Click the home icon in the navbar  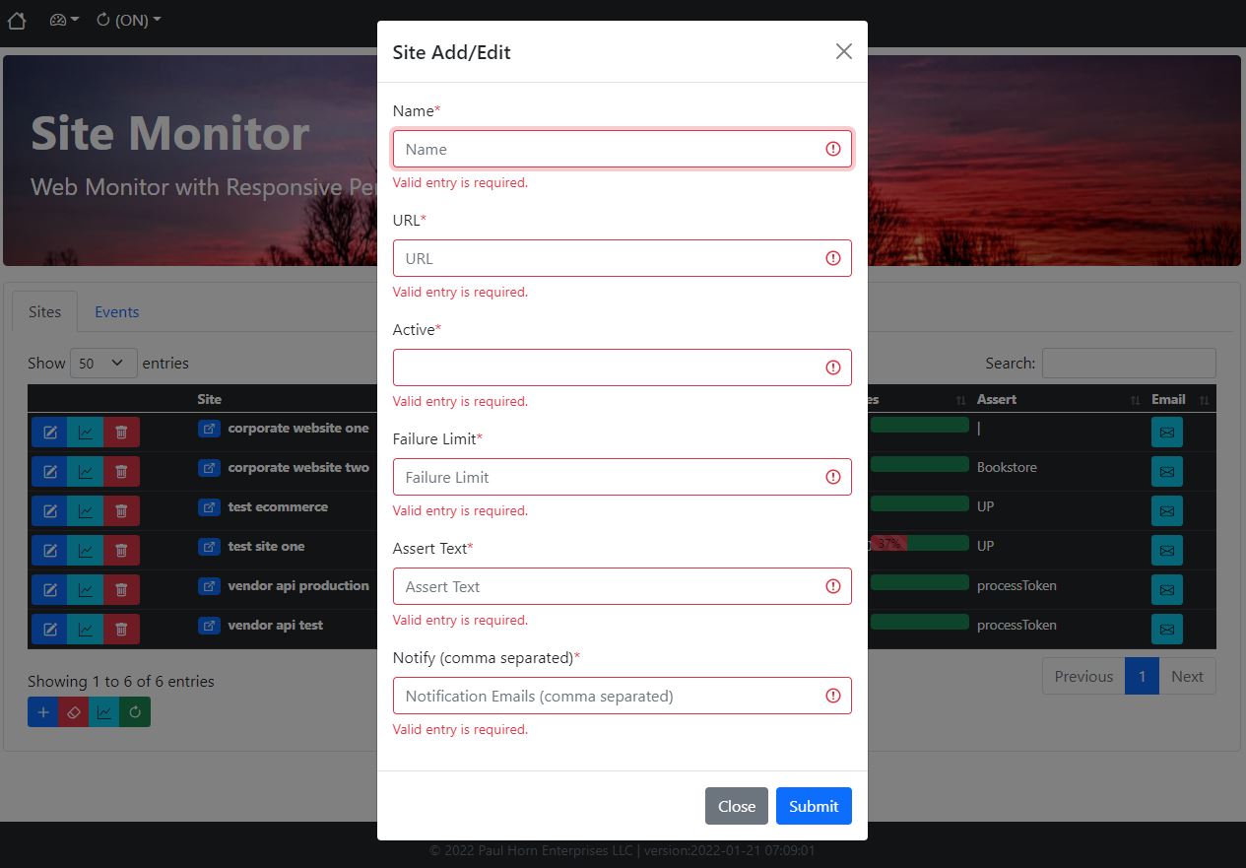(x=16, y=19)
